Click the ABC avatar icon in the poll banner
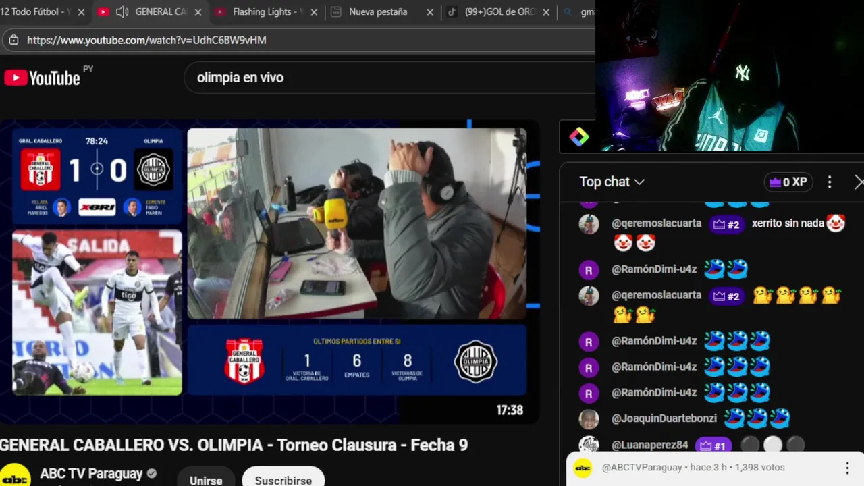This screenshot has width=864, height=486. pos(583,468)
